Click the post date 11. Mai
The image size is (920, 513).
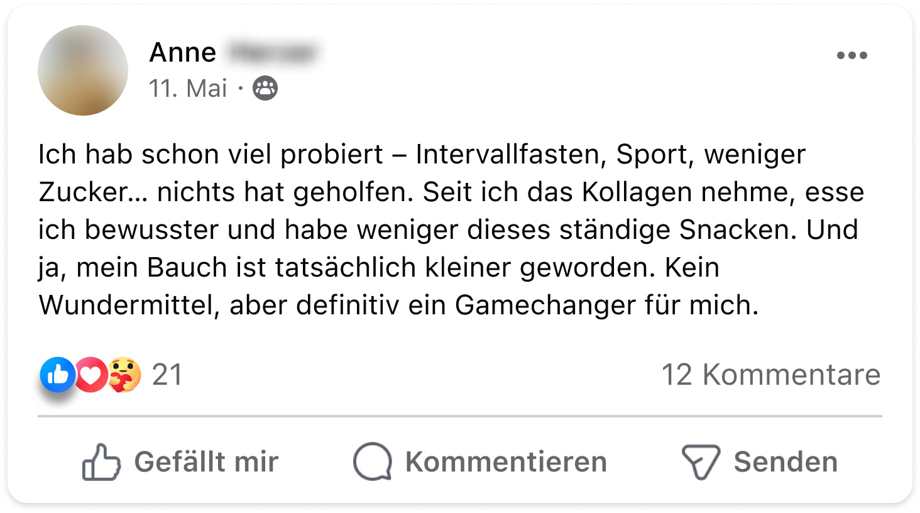click(188, 89)
